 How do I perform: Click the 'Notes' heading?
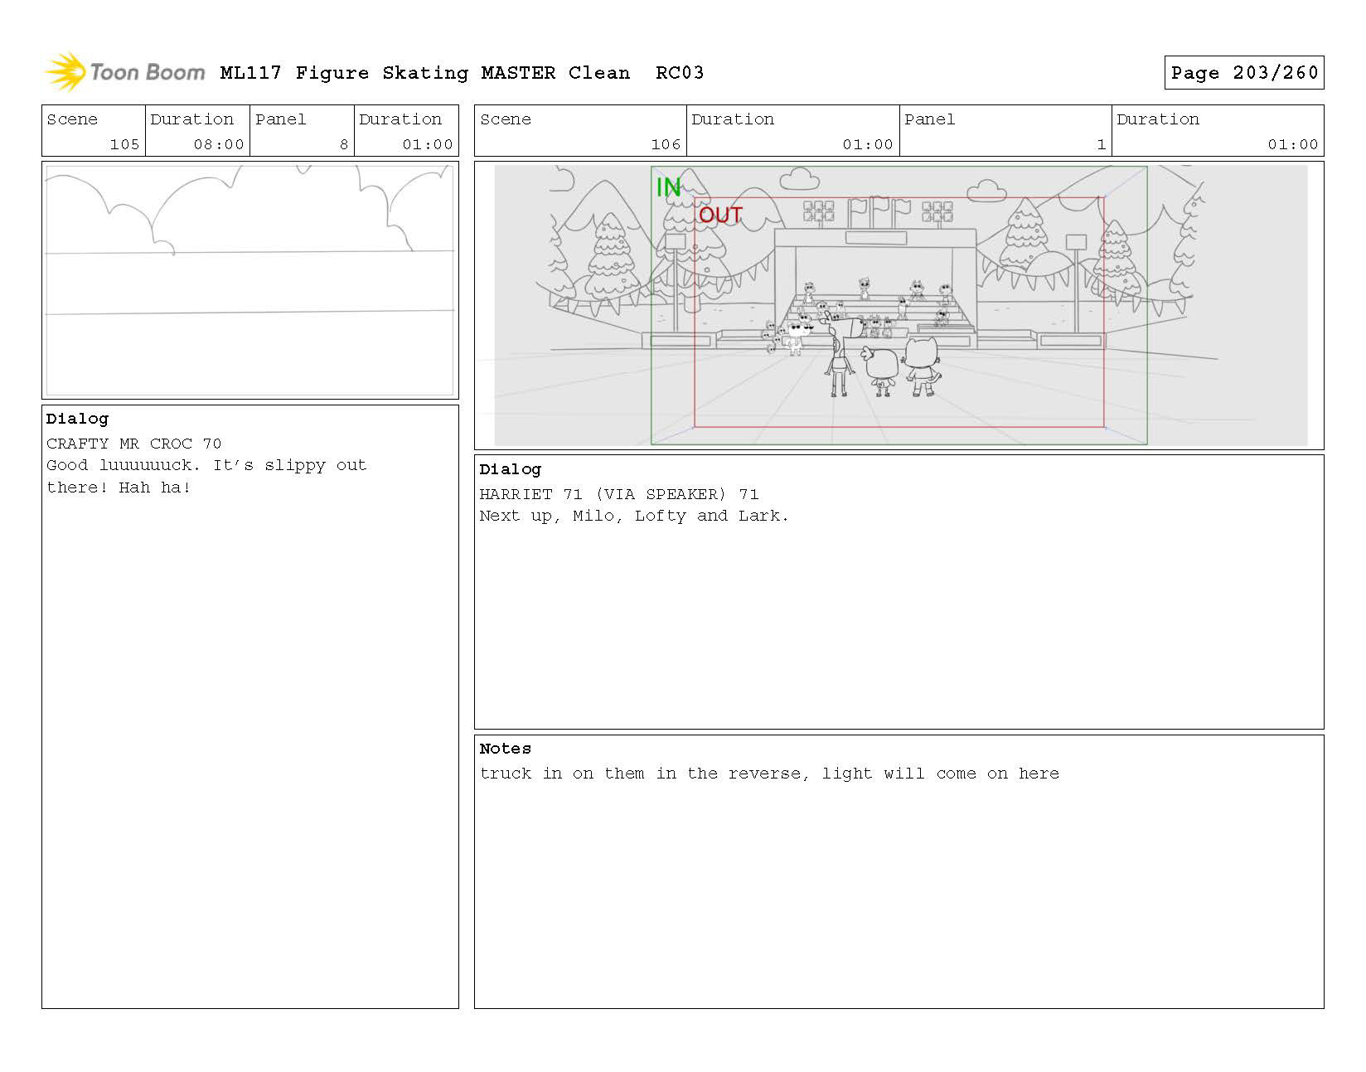pyautogui.click(x=506, y=749)
